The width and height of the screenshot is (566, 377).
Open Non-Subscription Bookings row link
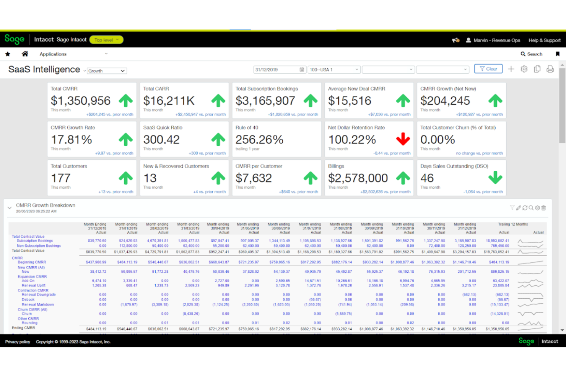pyautogui.click(x=39, y=246)
